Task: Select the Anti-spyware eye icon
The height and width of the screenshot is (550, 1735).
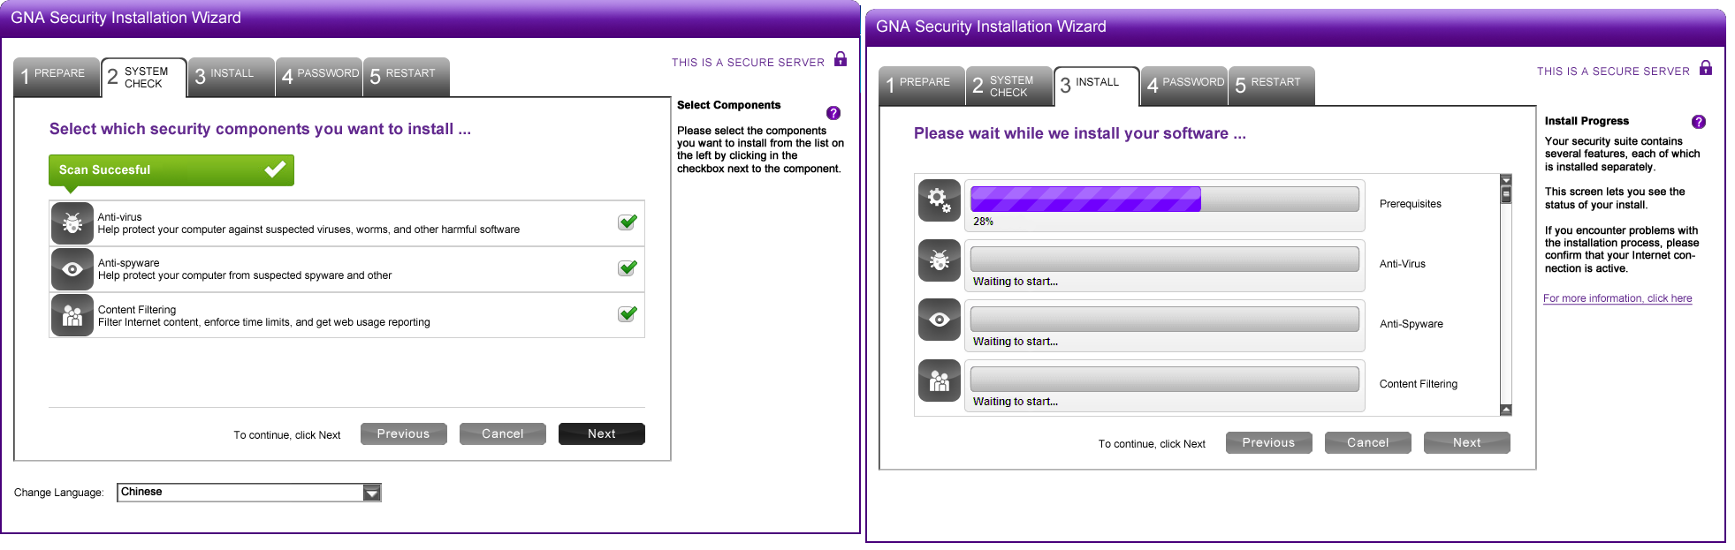Action: pos(72,269)
